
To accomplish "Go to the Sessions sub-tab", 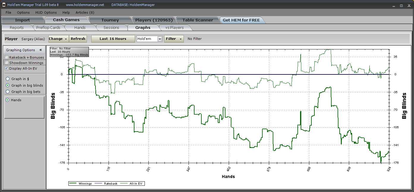I will coord(111,28).
